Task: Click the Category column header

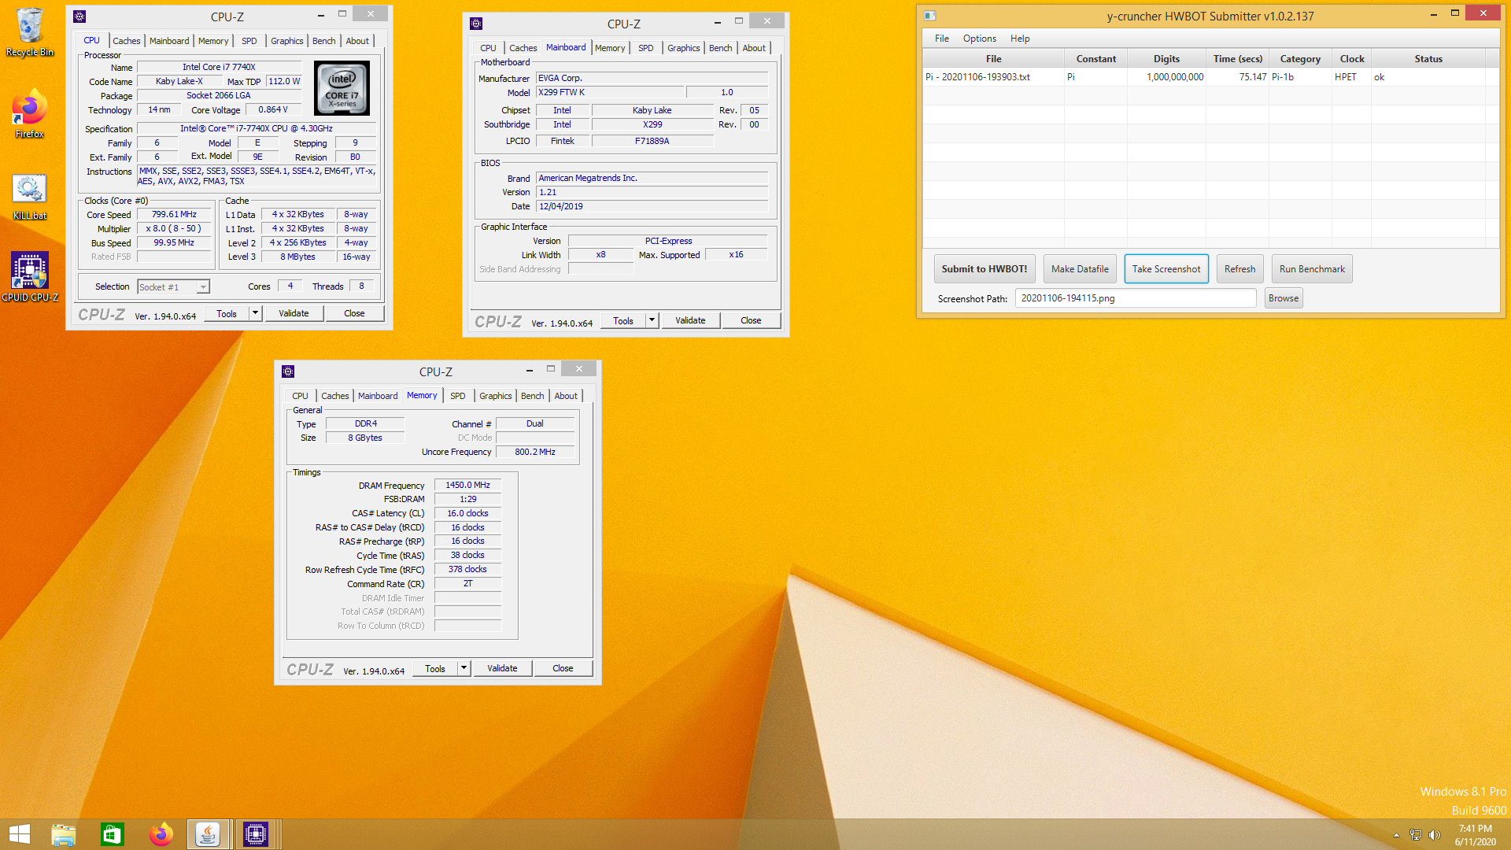Action: pos(1300,59)
